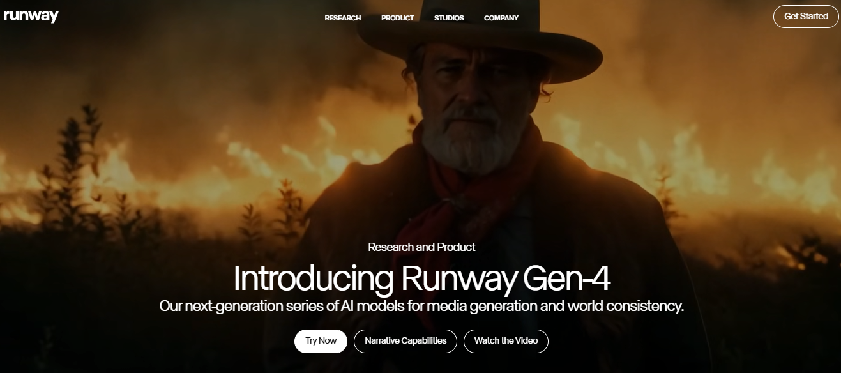The width and height of the screenshot is (841, 373).
Task: Click the Introducing Runway Gen-4 headline
Action: click(x=422, y=278)
